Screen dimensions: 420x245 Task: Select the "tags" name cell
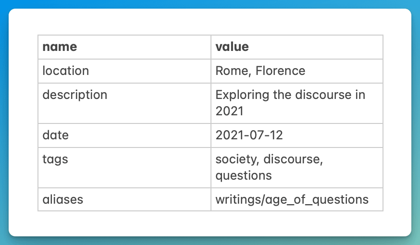tap(124, 168)
